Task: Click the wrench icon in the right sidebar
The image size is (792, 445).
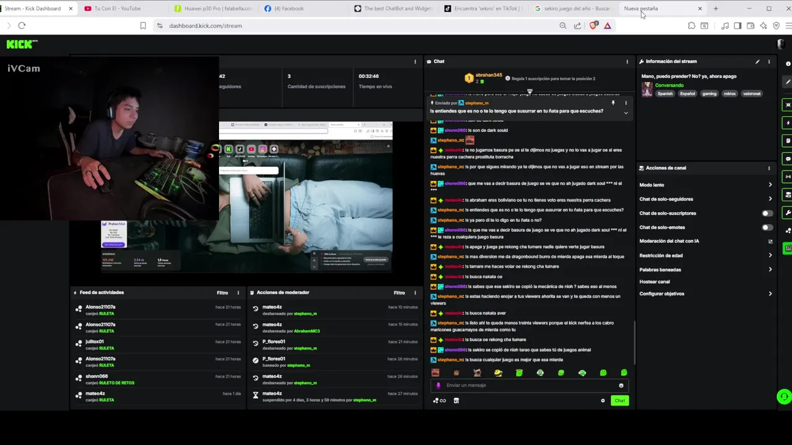Action: point(788,213)
